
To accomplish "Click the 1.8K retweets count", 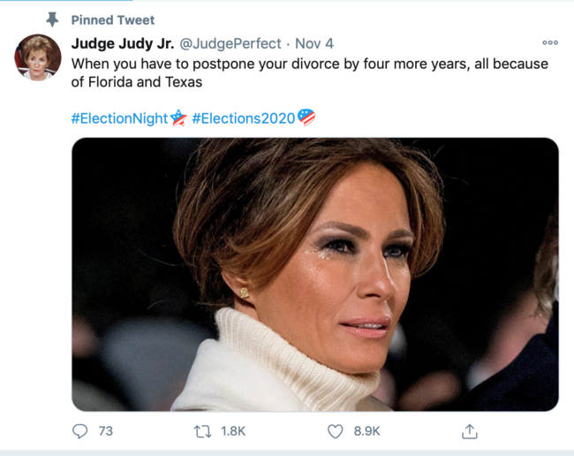I will coord(233,431).
